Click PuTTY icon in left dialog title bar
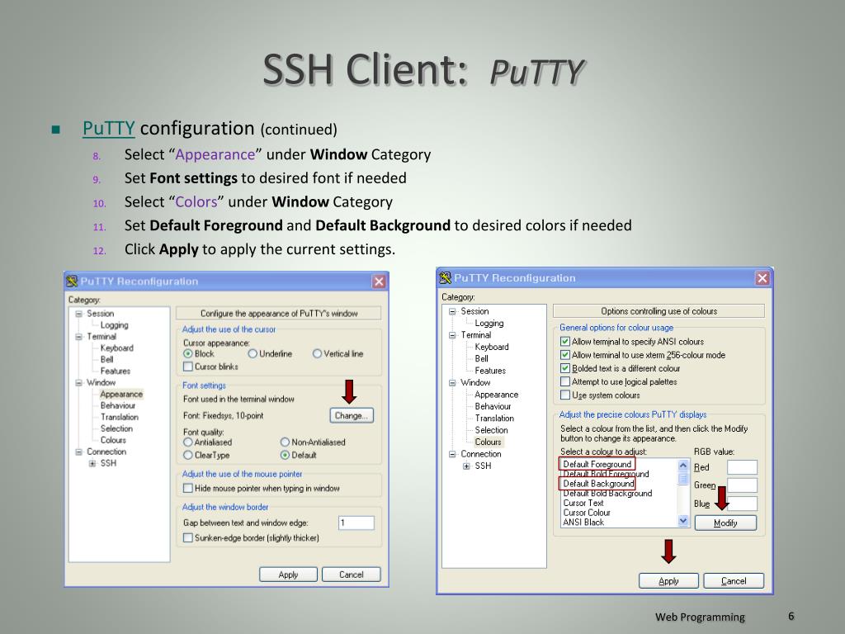 point(72,282)
